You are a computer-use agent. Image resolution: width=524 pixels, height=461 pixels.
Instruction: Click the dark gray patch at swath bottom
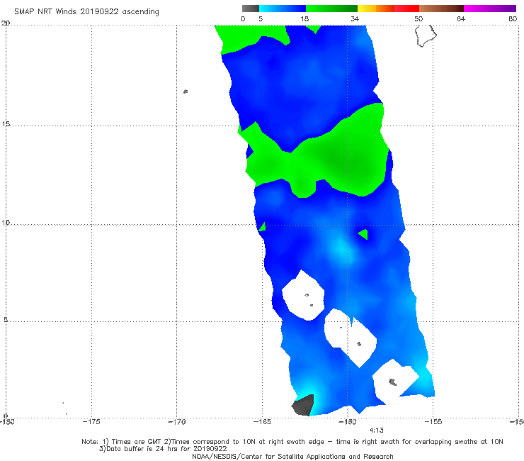(x=303, y=405)
